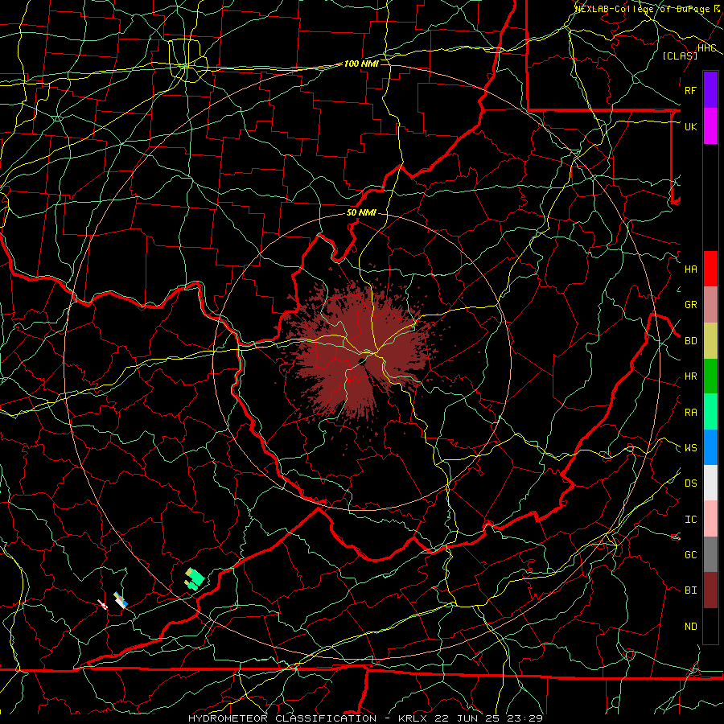Click the magenta UK legend color swatch
The image size is (724, 724).
[710, 126]
